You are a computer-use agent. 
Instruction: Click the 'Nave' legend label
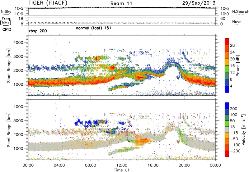[x=237, y=21]
